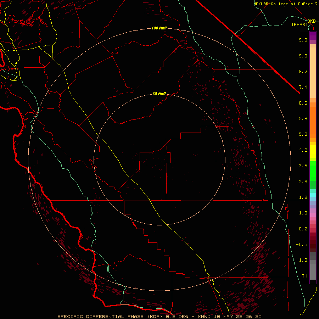Click the 1.8 scale value
Image resolution: width=319 pixels, height=319 pixels.
click(303, 197)
